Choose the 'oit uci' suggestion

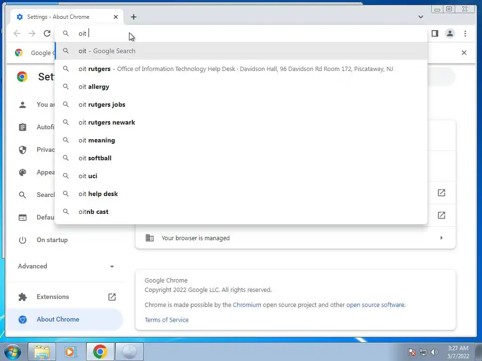point(241,176)
